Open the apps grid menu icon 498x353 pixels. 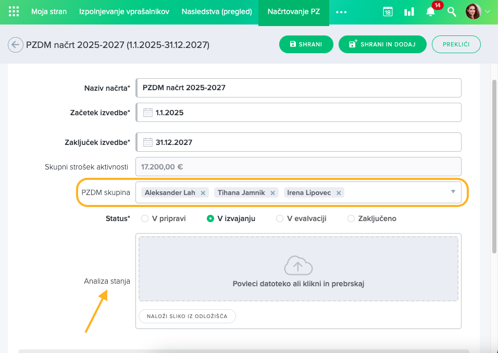14,11
